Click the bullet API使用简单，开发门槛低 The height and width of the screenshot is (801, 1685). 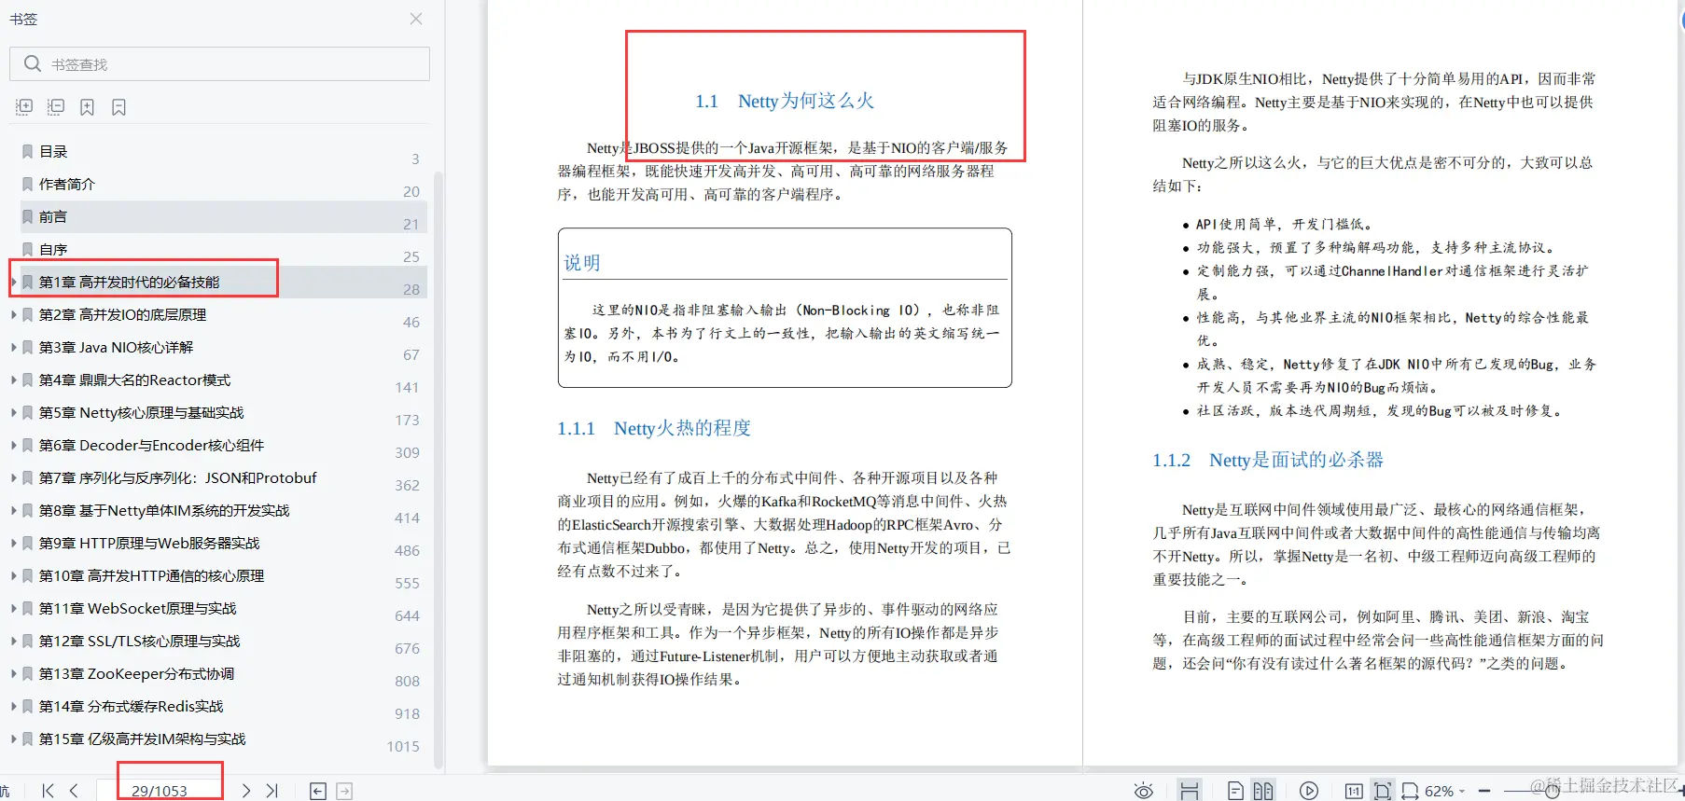(x=1284, y=224)
